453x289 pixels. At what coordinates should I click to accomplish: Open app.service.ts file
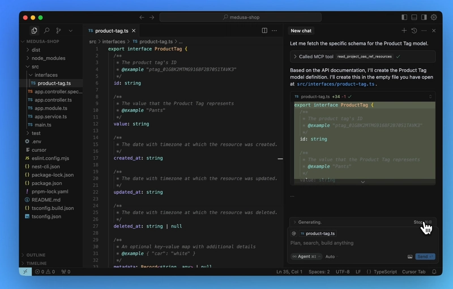click(50, 117)
